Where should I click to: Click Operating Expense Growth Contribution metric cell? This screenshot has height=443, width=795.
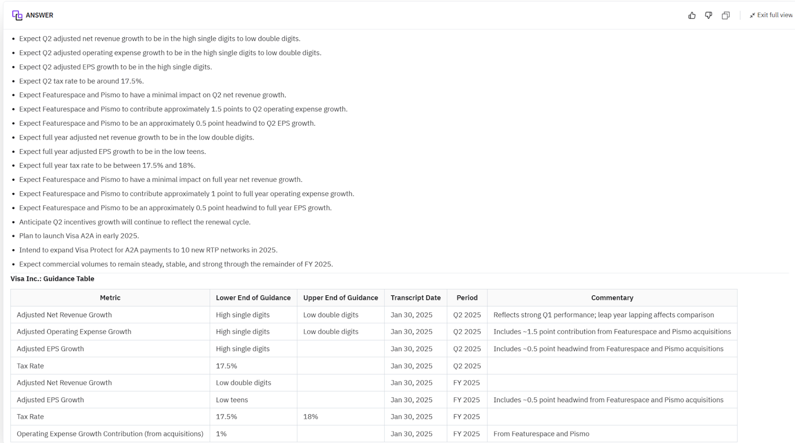click(110, 434)
